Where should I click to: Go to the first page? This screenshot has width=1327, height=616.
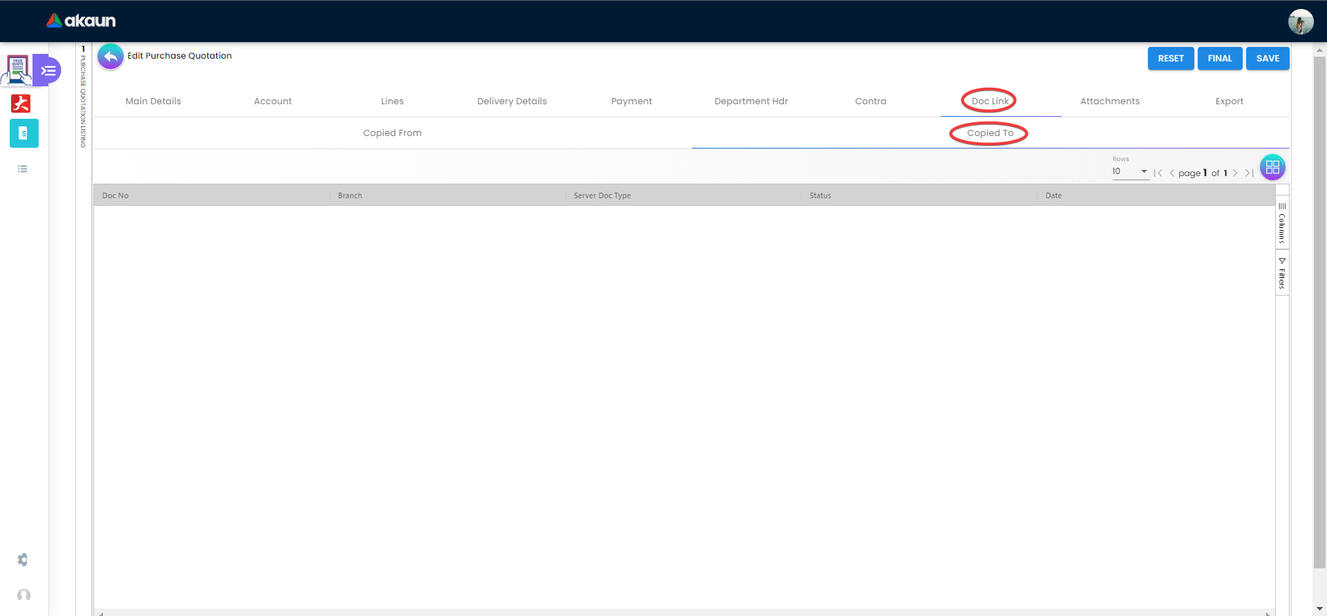coord(1158,173)
